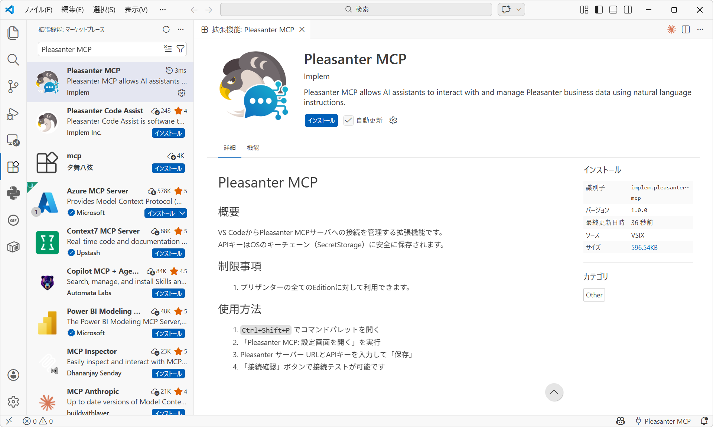This screenshot has width=713, height=427.
Task: Open the Extensions view icon
Action: point(13,167)
